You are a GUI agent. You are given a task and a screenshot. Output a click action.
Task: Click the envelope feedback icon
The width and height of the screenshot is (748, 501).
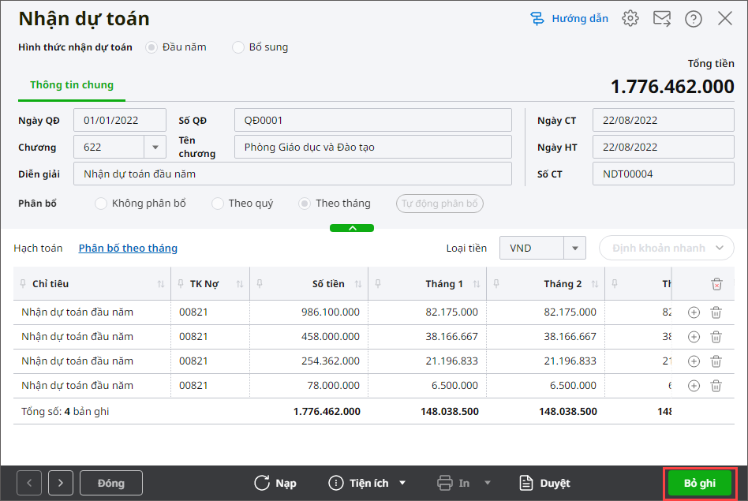click(x=661, y=19)
